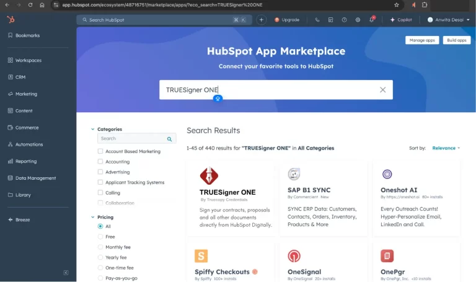
Task: Select the Free pricing option
Action: pos(100,237)
